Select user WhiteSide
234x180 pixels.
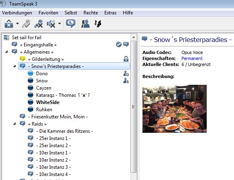tap(48, 102)
